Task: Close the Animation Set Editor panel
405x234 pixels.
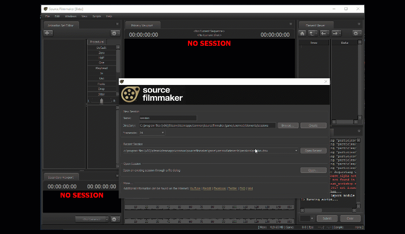Action: (117, 24)
